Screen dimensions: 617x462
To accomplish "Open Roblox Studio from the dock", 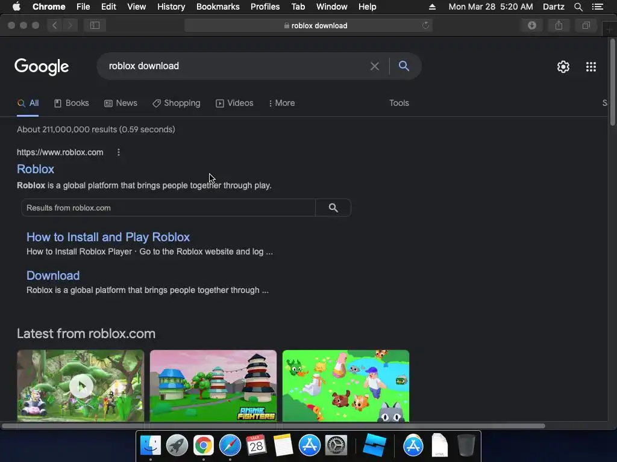I will 375,446.
